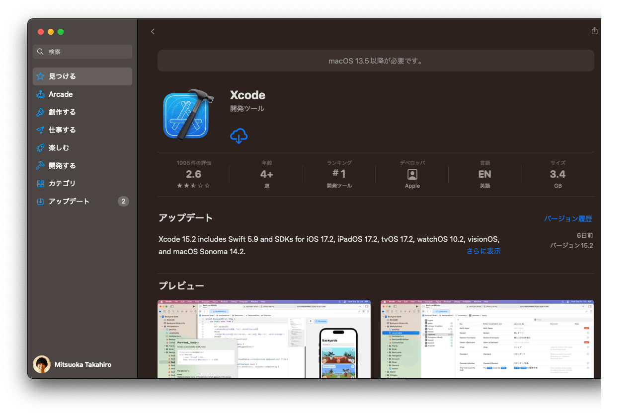Click the Arcade joystick icon

tap(41, 94)
